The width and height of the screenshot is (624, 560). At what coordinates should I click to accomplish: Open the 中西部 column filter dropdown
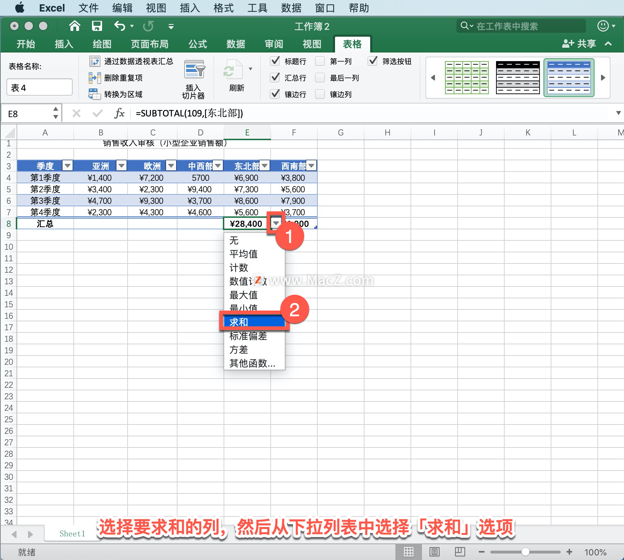point(218,166)
